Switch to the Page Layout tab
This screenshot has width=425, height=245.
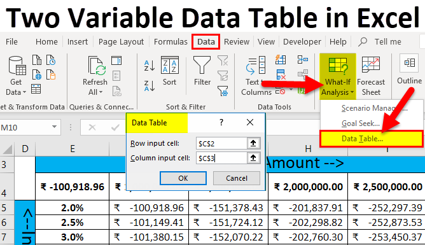(121, 42)
